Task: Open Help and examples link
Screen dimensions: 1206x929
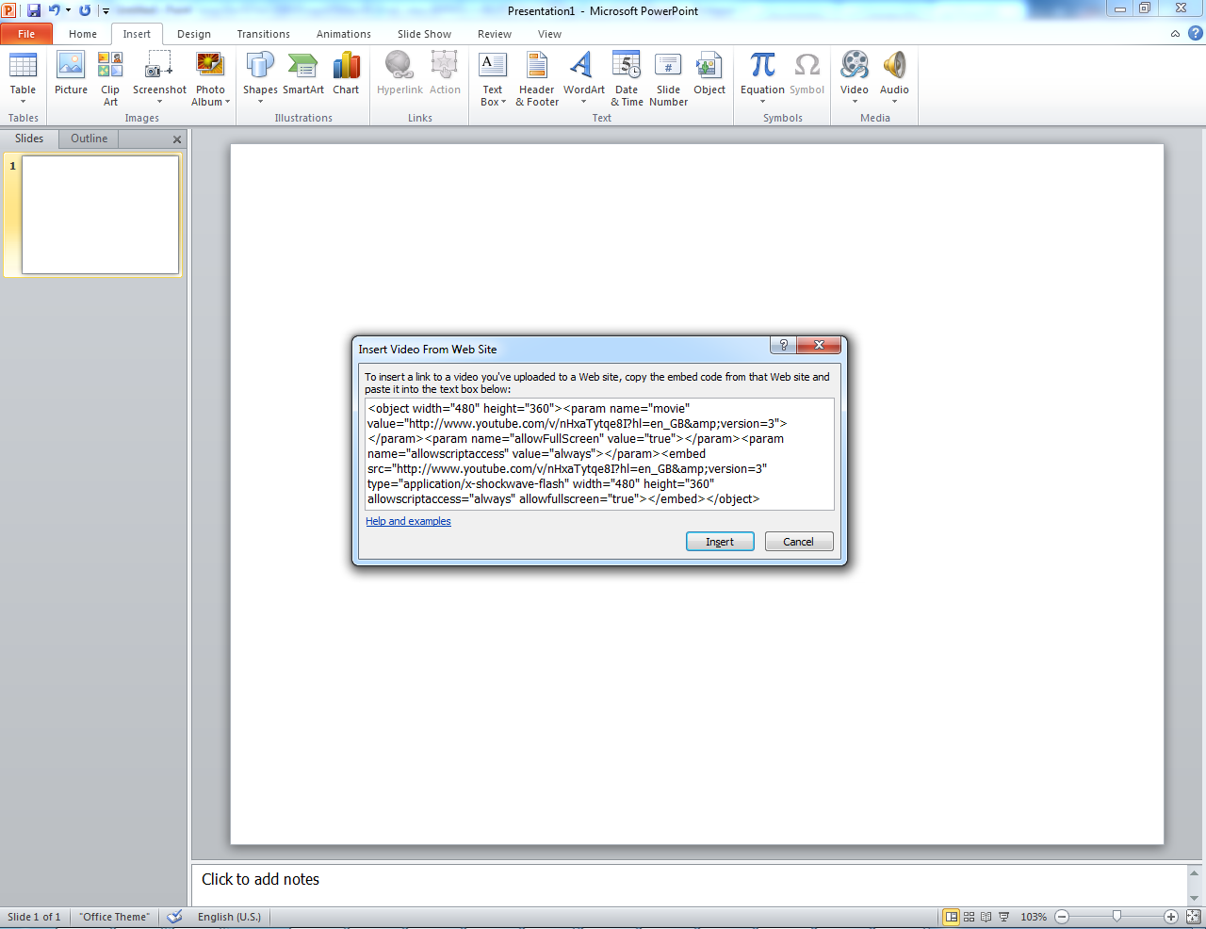Action: (408, 521)
